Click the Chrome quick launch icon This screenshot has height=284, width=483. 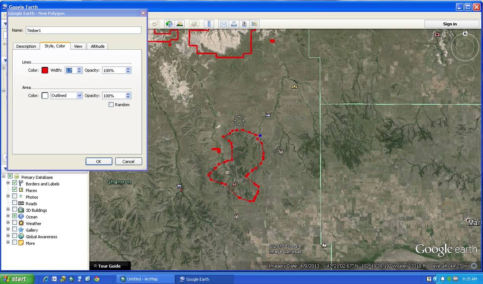97,279
